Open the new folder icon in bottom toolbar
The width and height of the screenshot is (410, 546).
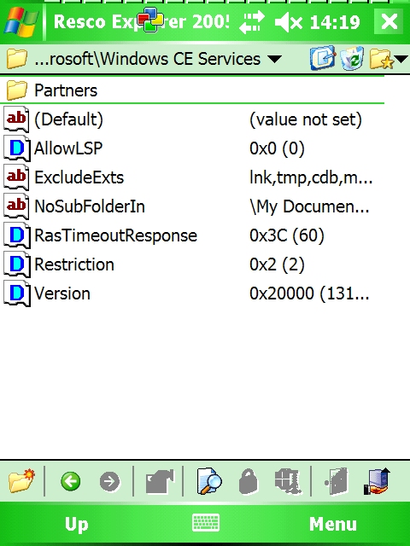tap(20, 481)
